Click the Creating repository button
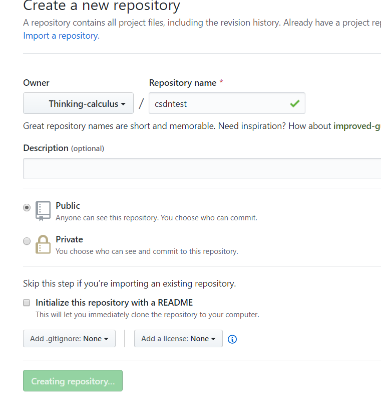Viewport: 381px width, 410px height. tap(73, 381)
